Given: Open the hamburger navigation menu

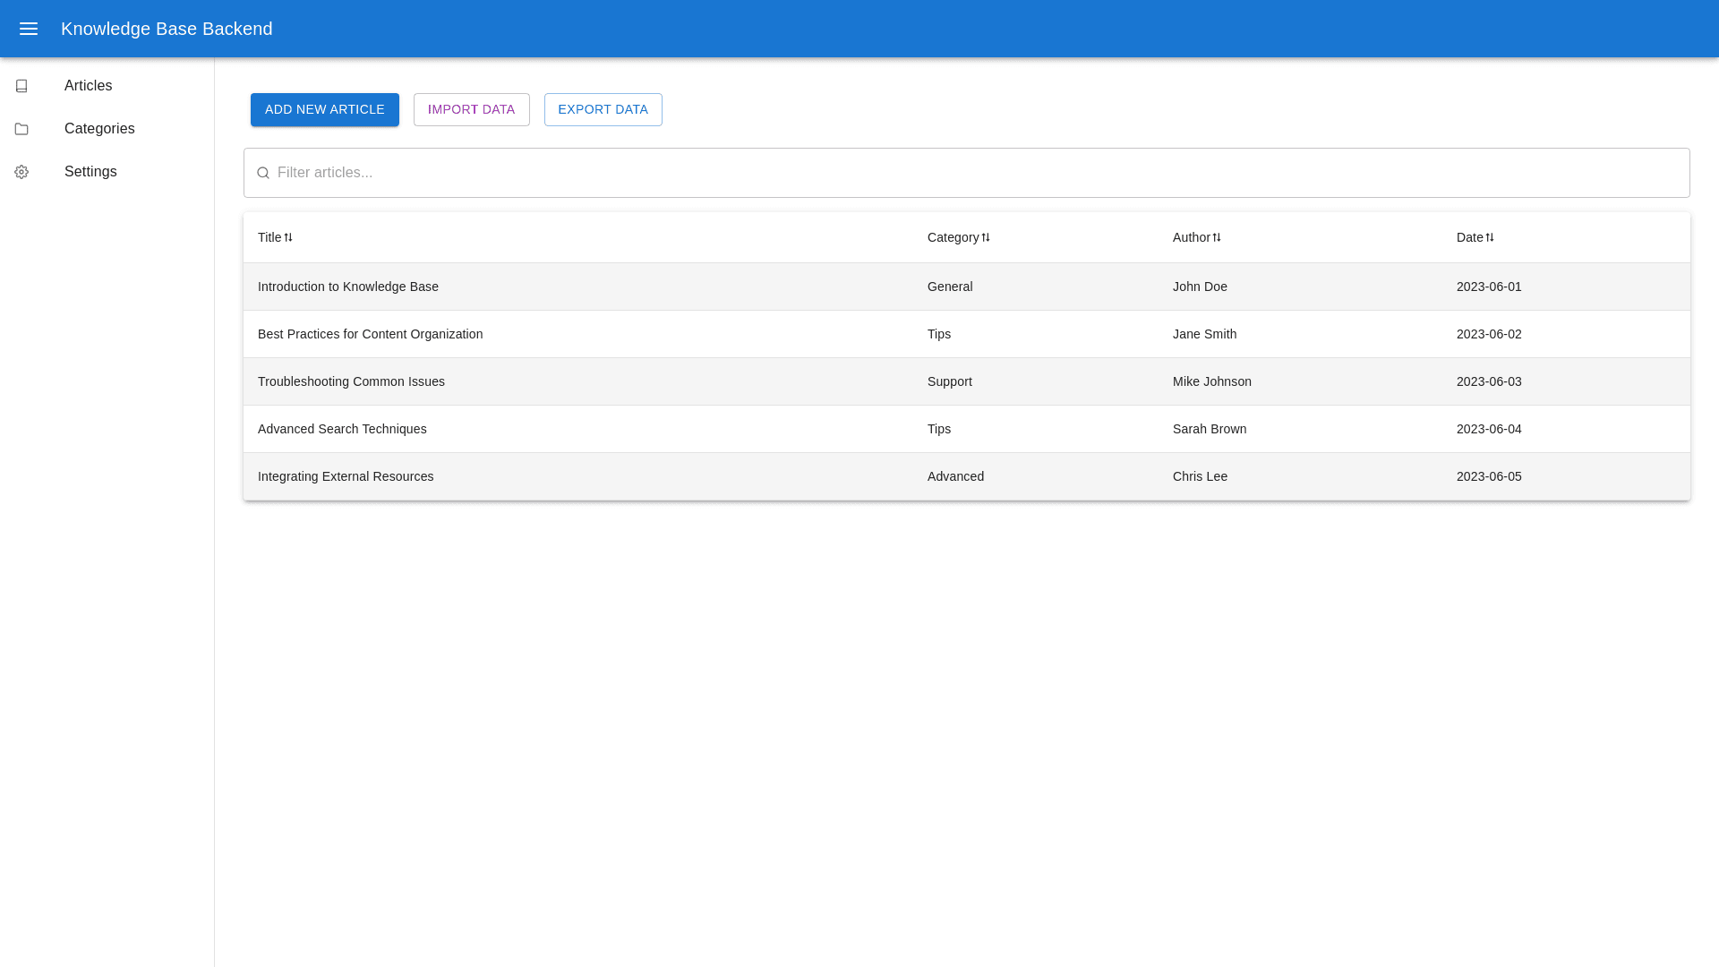Looking at the screenshot, I should coord(29,29).
